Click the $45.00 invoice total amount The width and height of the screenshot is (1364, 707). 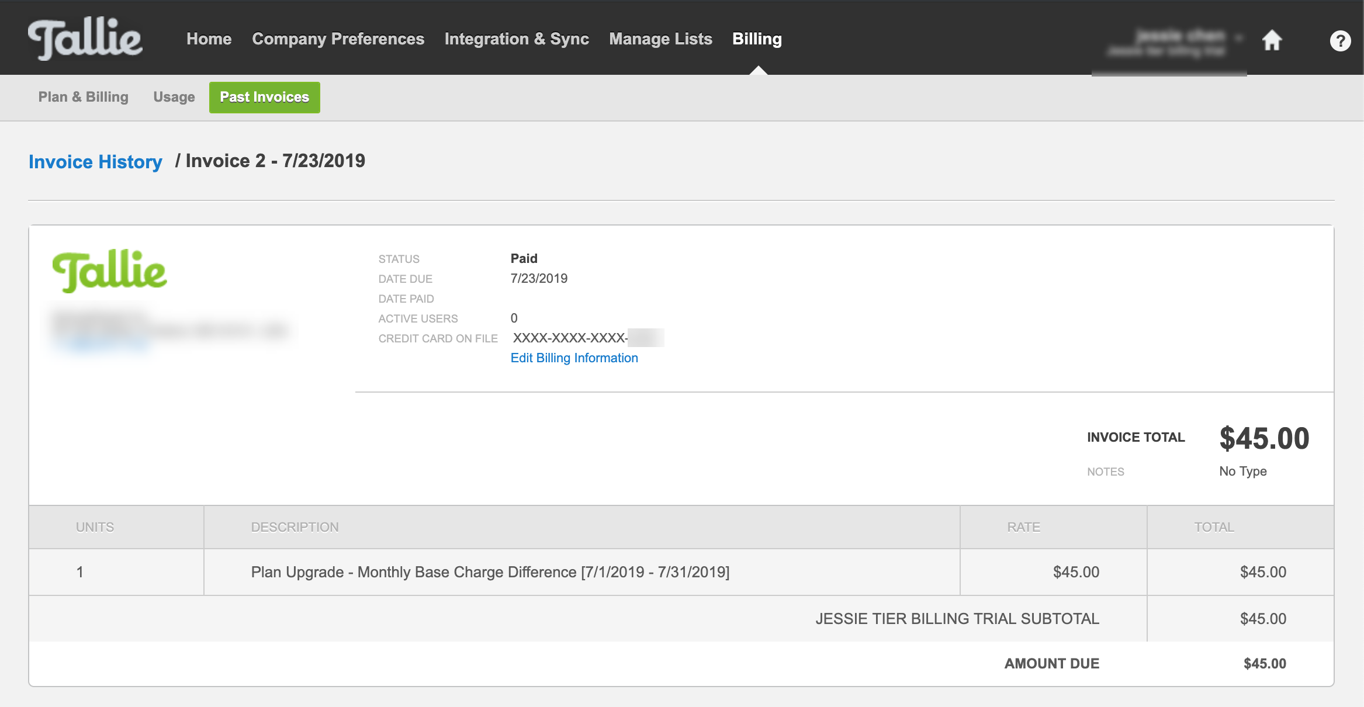pos(1264,438)
